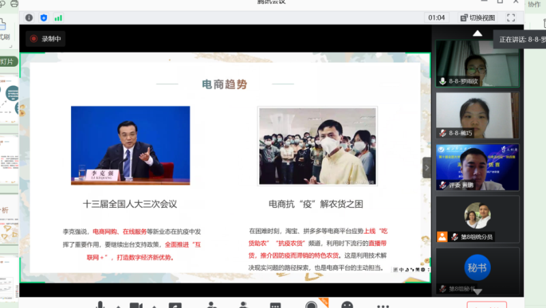Check the green network signal icon
The height and width of the screenshot is (308, 546).
point(58,18)
